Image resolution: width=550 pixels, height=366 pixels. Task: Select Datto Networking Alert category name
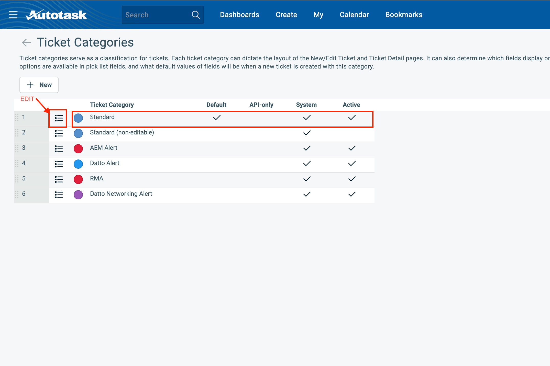pos(121,194)
